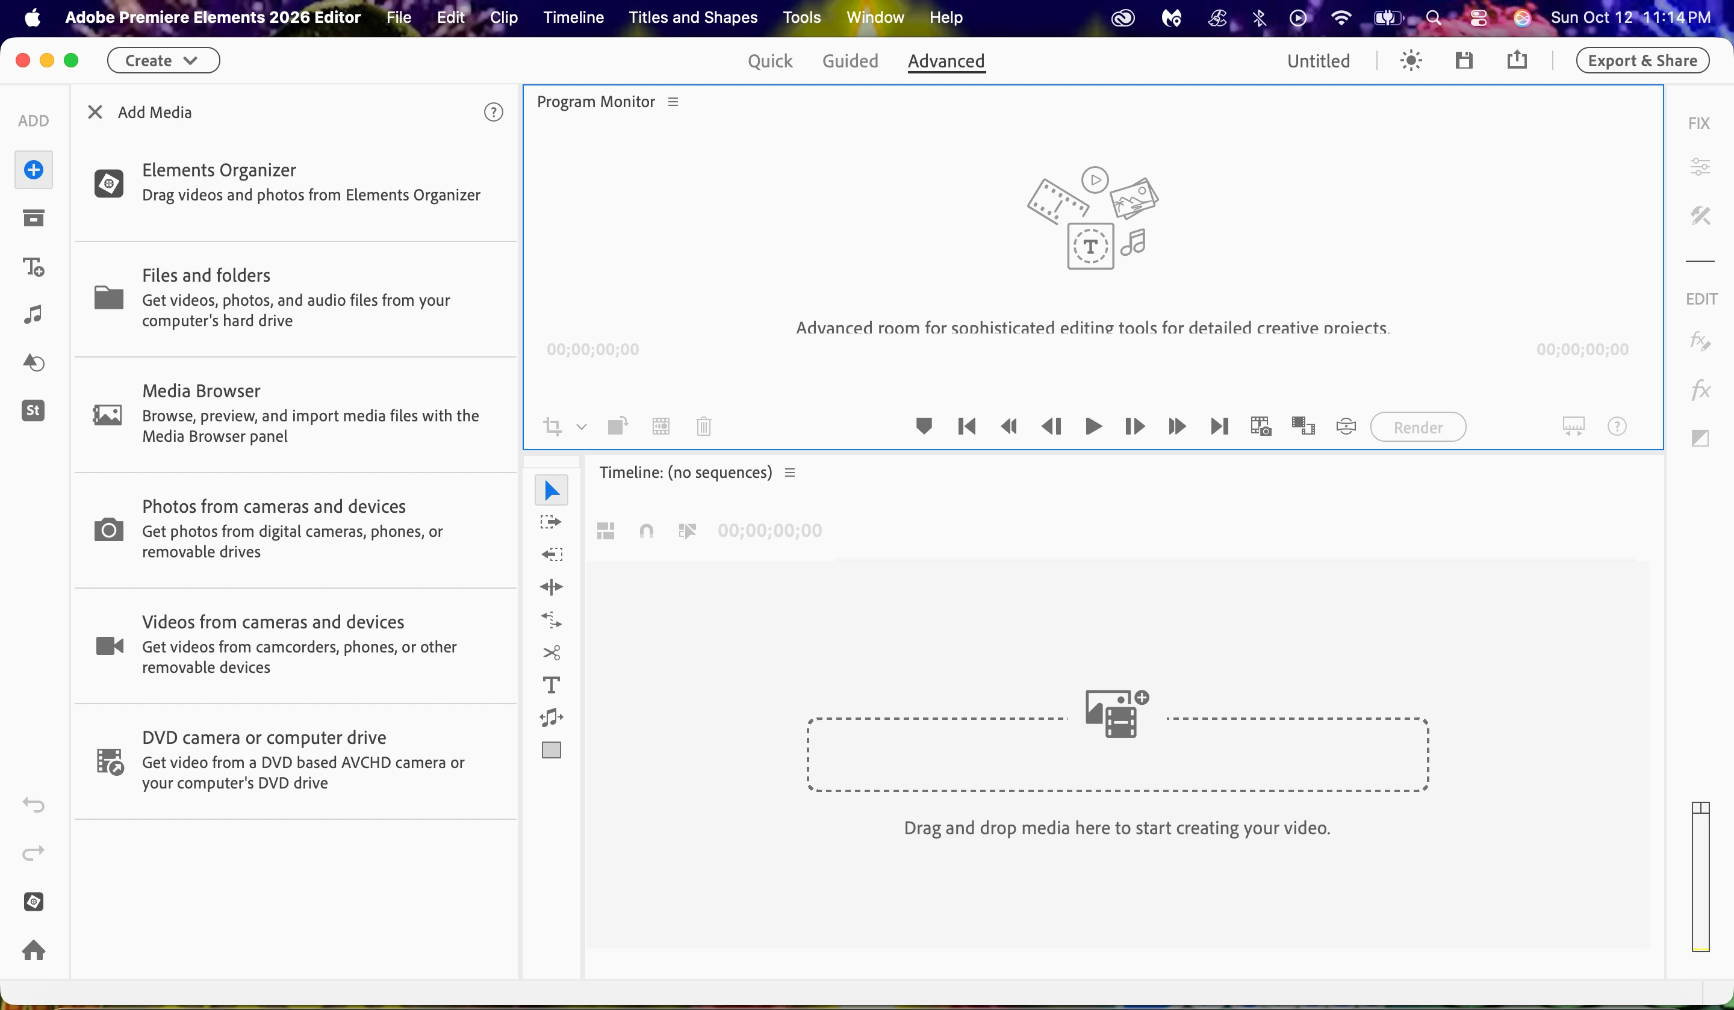
Task: Open the Project Assets panel icon
Action: 33,218
